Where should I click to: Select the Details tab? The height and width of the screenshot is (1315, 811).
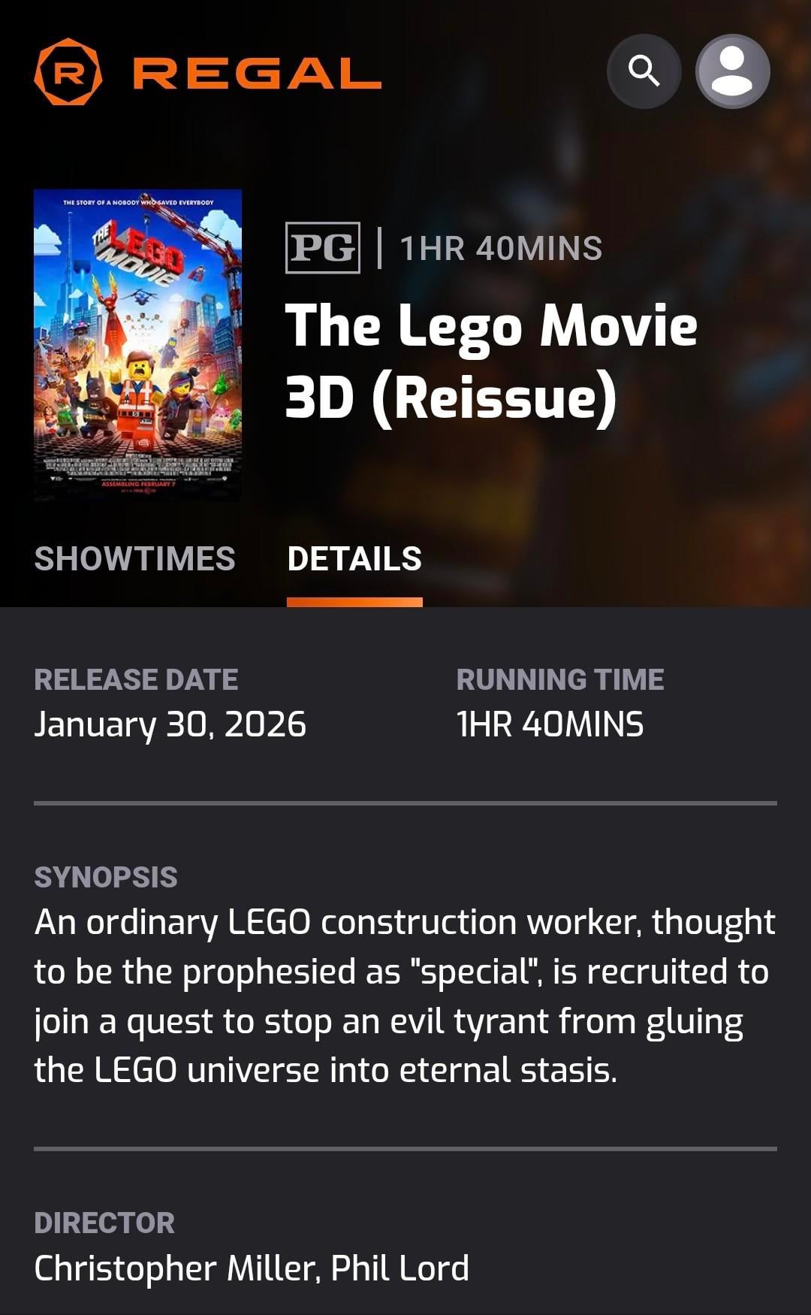click(x=354, y=559)
